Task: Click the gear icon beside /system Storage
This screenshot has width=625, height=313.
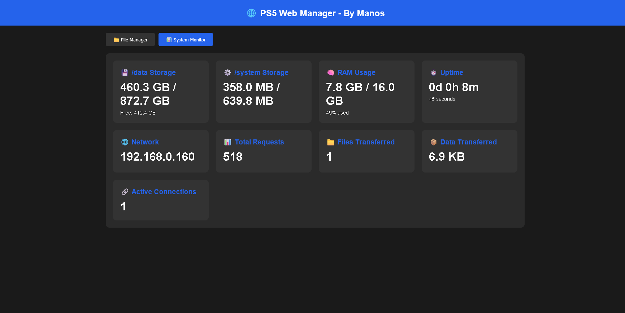Action: 228,73
